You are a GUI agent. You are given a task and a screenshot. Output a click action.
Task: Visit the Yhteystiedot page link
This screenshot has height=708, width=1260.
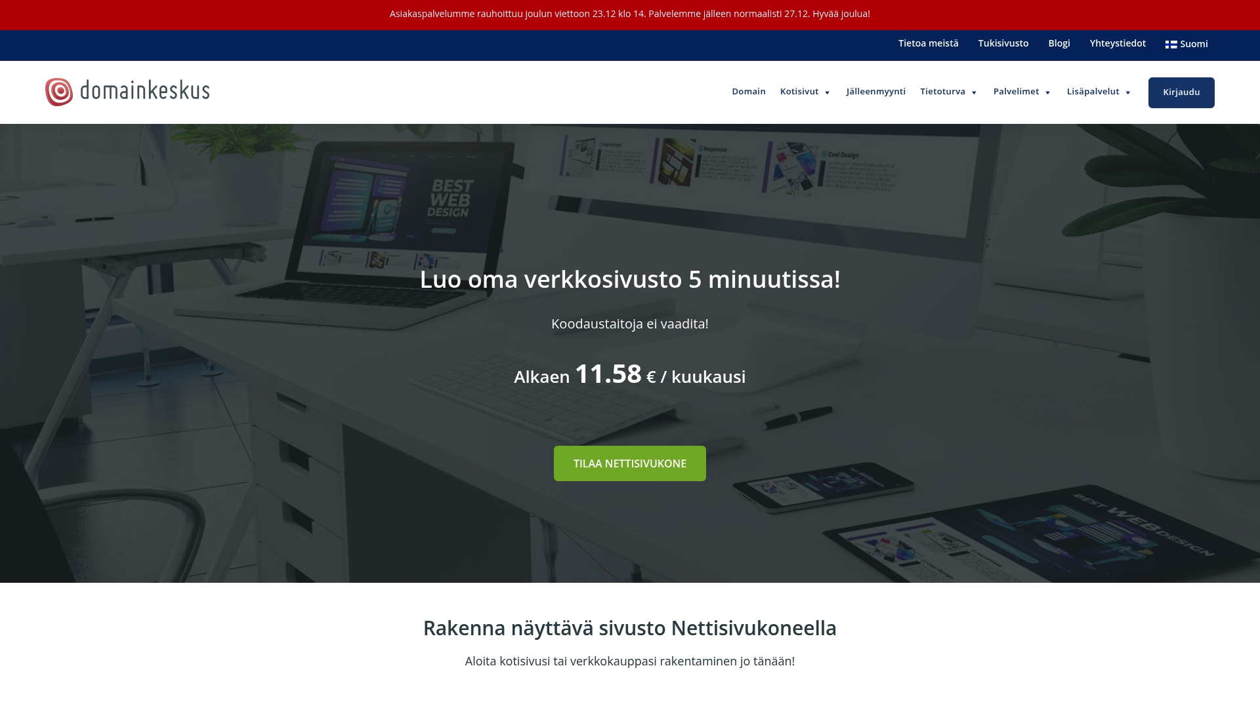coord(1117,43)
